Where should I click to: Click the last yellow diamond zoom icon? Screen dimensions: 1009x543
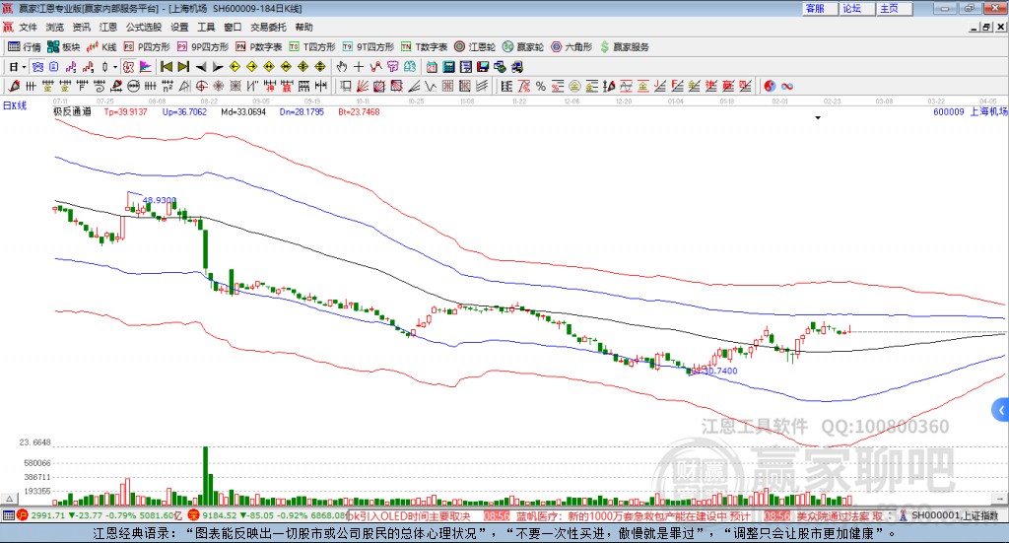click(x=320, y=67)
